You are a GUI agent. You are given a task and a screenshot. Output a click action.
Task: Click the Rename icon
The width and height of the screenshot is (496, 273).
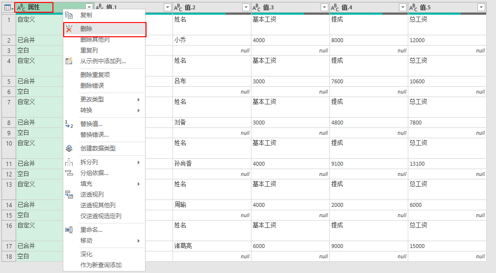pyautogui.click(x=69, y=230)
